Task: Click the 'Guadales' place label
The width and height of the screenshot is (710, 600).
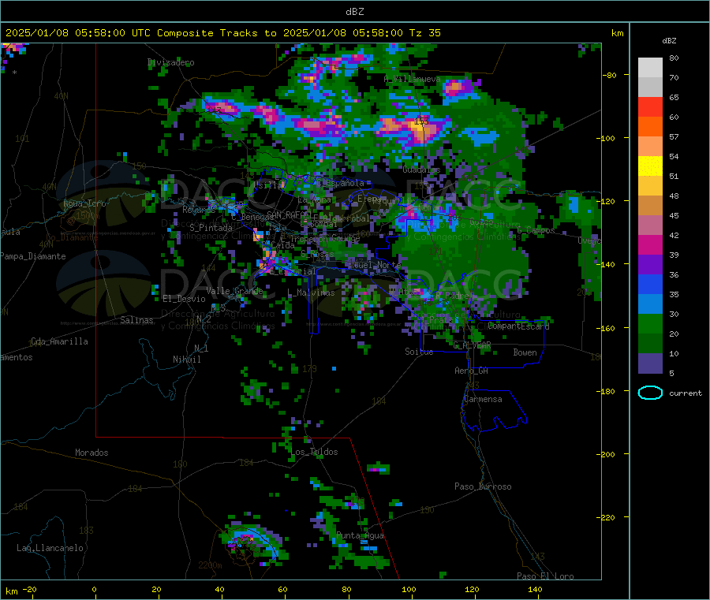Action: 421,170
